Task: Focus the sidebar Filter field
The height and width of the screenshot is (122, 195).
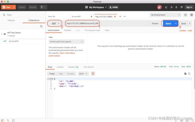Action: click(x=22, y=15)
